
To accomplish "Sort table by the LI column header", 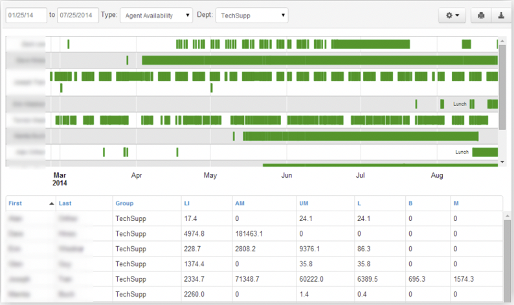I will tap(186, 203).
